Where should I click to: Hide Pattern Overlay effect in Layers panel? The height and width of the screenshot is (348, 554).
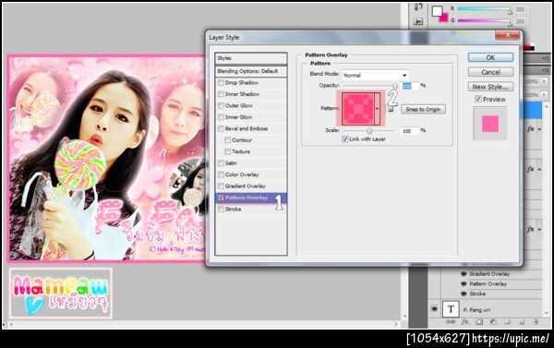pyautogui.click(x=464, y=283)
